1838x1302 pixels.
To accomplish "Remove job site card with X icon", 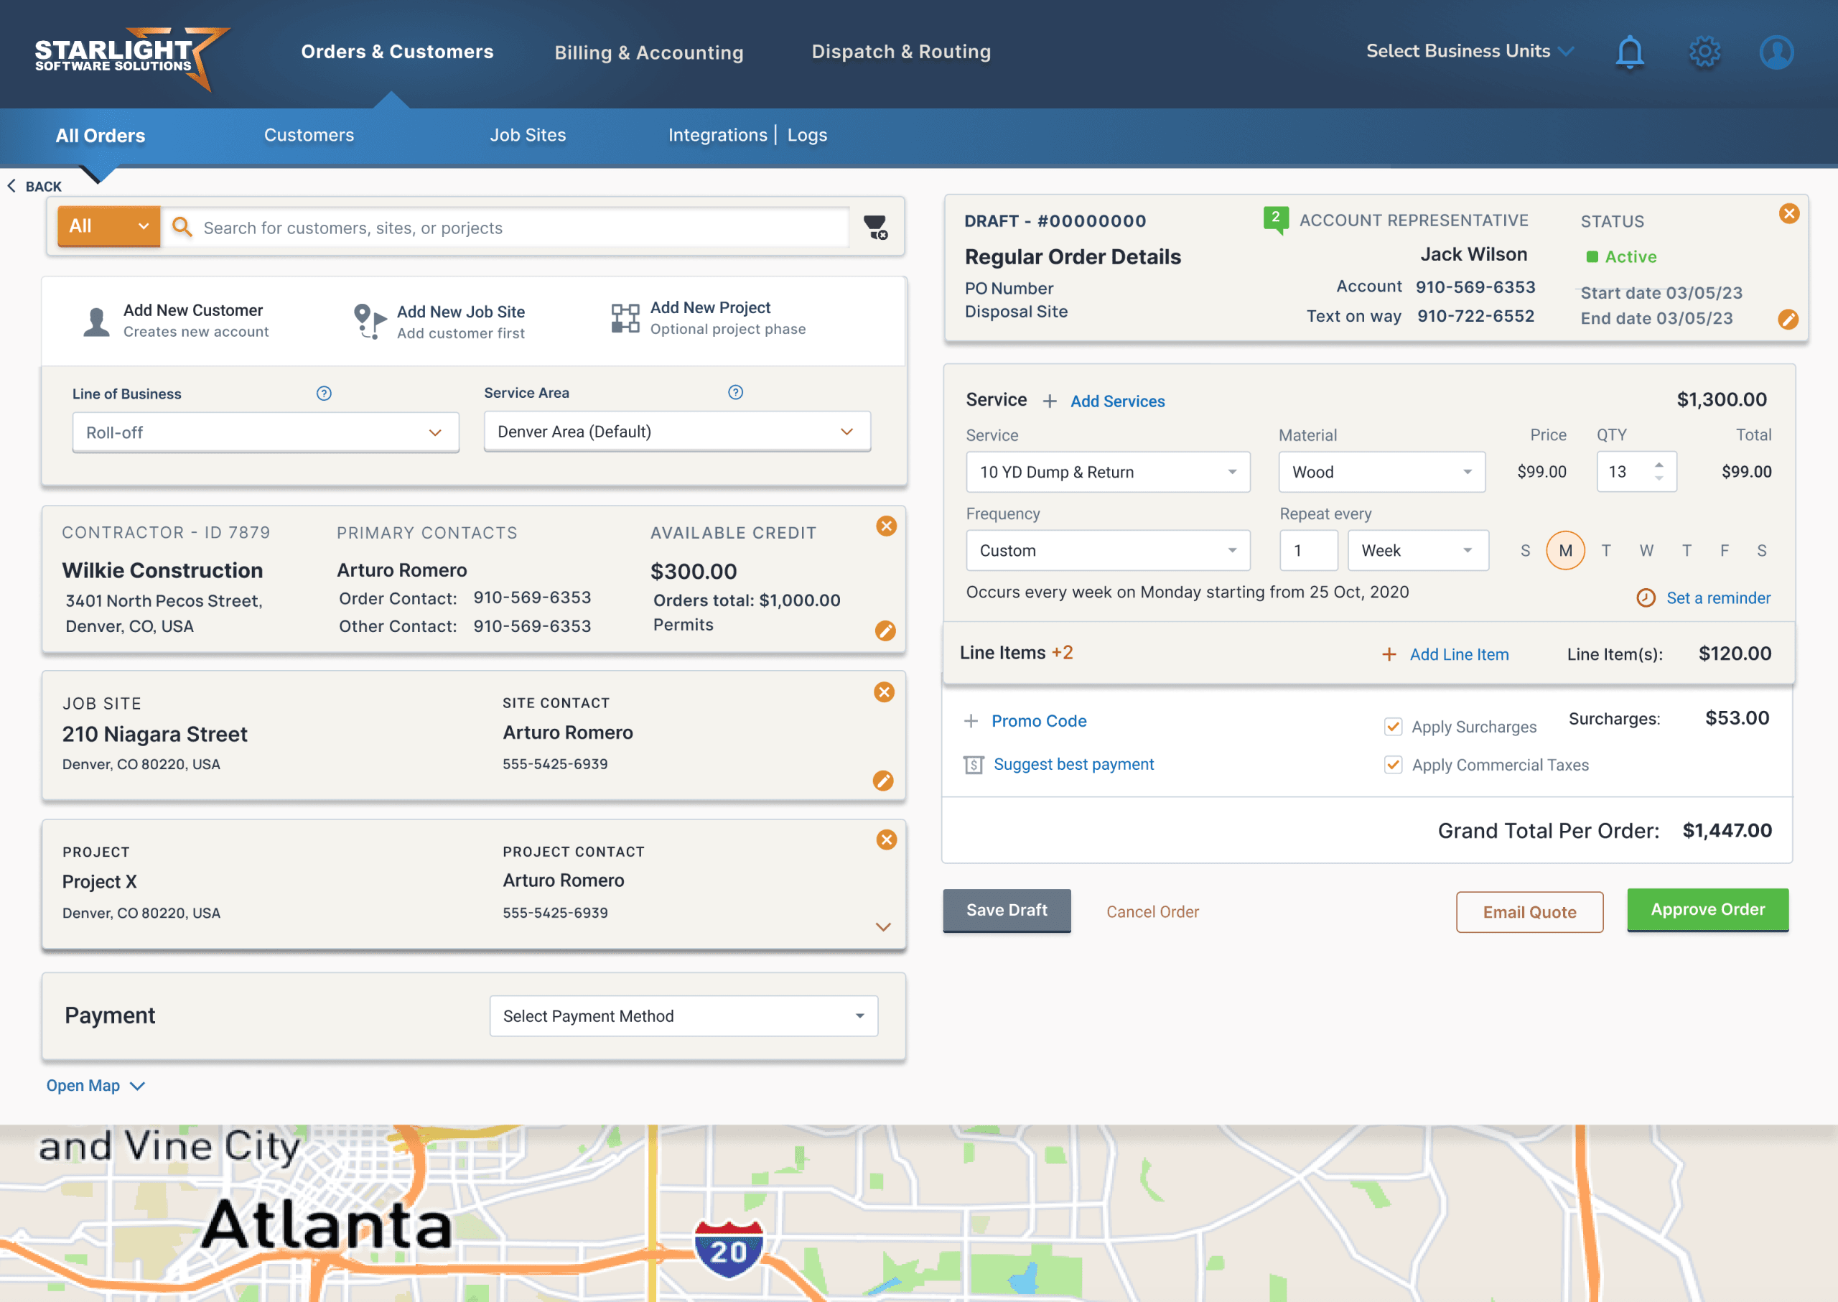I will tap(884, 692).
